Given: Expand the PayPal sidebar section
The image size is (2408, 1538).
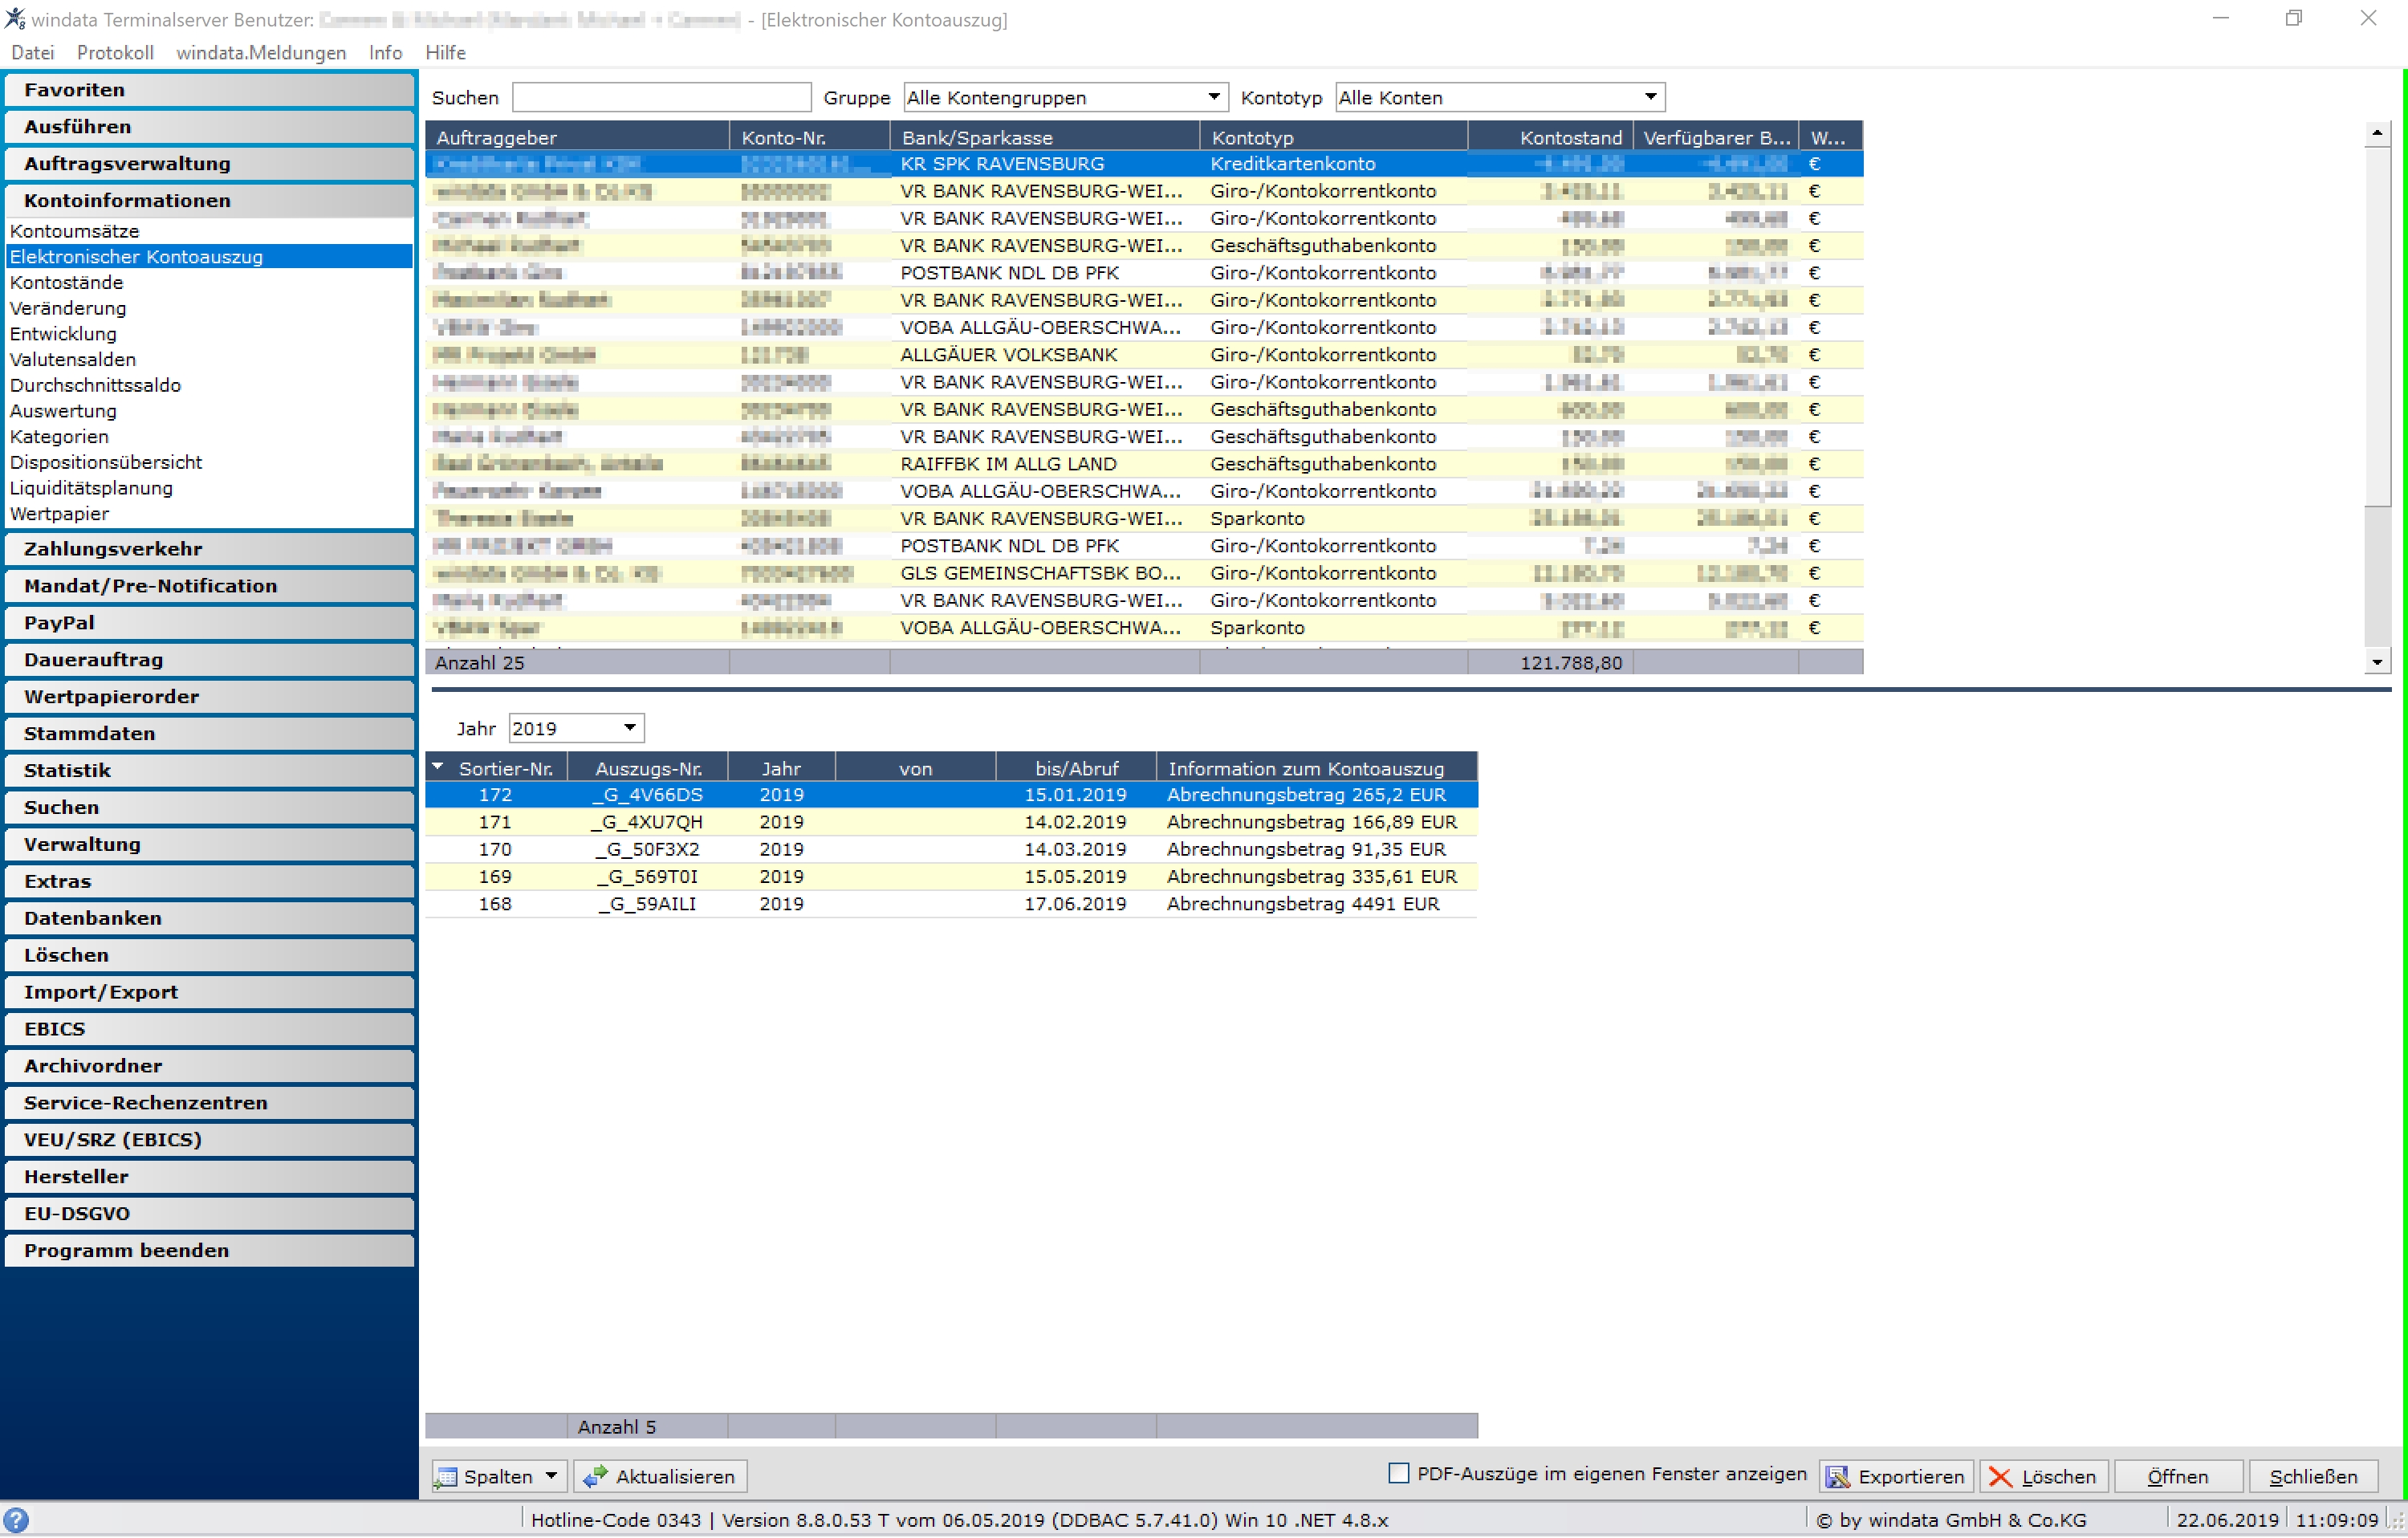Looking at the screenshot, I should [209, 623].
